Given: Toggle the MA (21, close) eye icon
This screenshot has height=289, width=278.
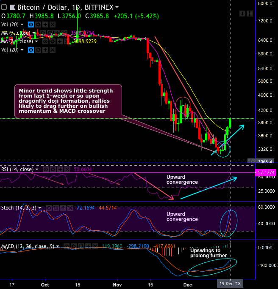Looking at the screenshot, I should click(x=45, y=41).
